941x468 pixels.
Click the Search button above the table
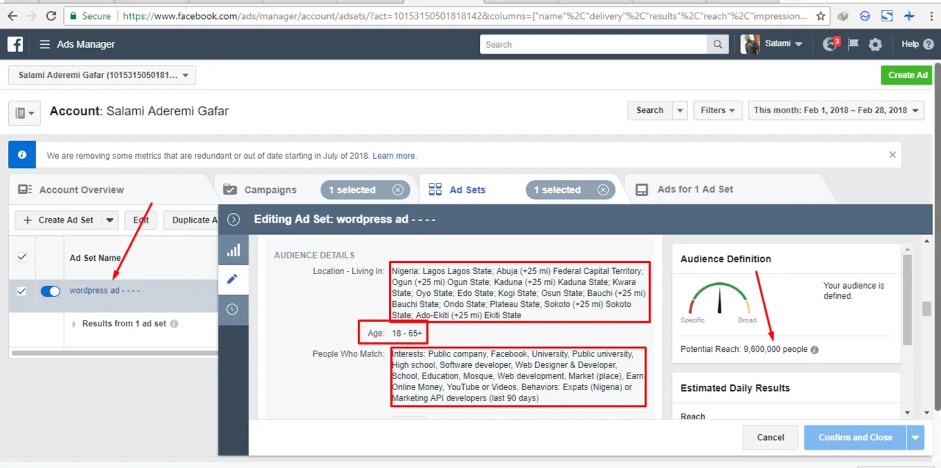(649, 110)
